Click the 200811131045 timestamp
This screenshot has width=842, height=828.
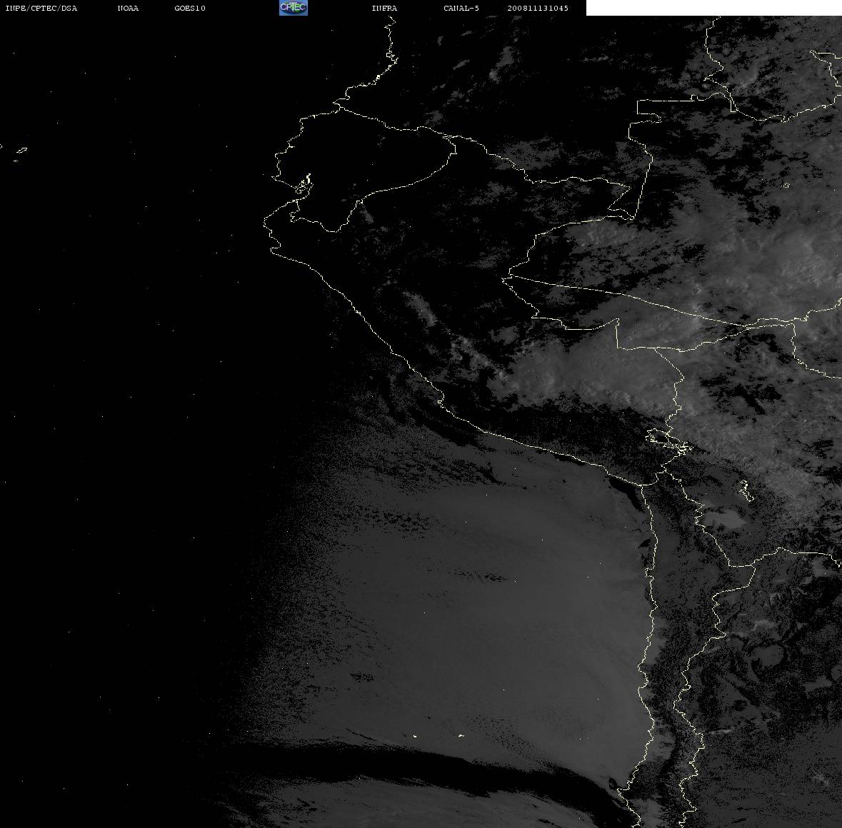point(538,8)
